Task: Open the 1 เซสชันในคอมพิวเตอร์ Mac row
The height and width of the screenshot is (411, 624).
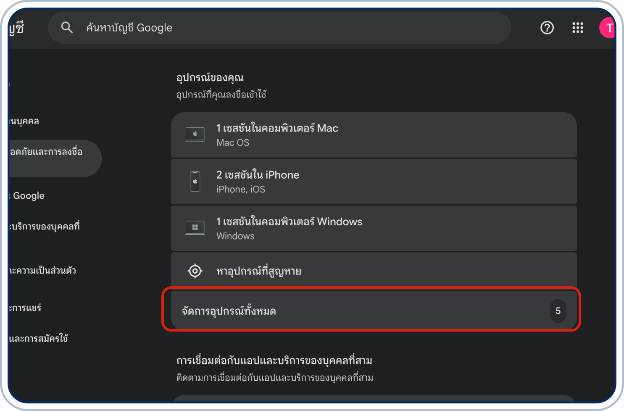Action: point(374,135)
